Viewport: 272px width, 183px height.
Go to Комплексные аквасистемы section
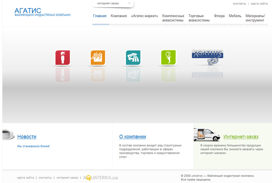point(173,18)
